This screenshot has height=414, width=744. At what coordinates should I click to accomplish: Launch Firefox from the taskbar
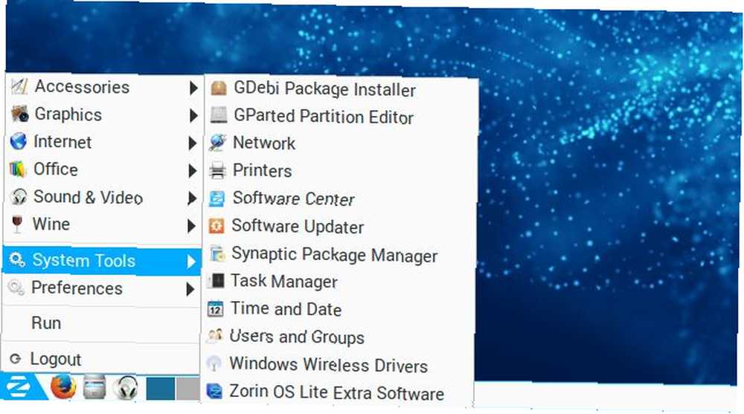(x=63, y=387)
